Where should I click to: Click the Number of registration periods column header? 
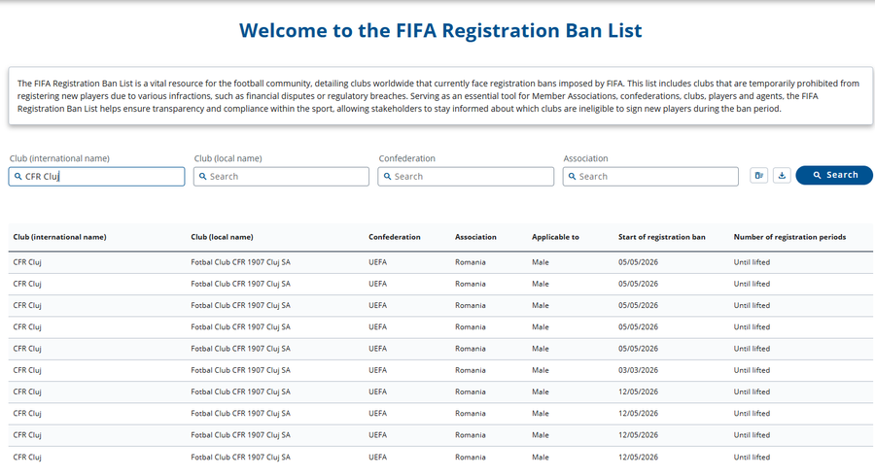point(789,237)
